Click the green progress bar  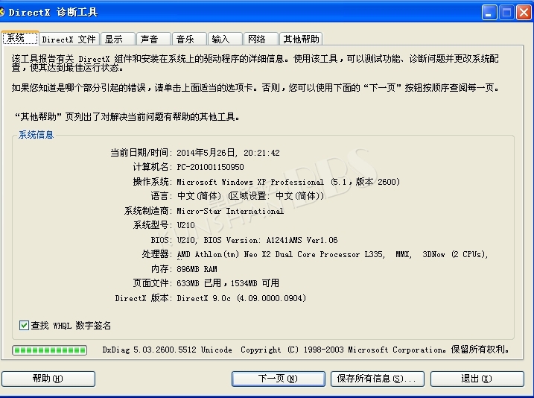(50, 350)
